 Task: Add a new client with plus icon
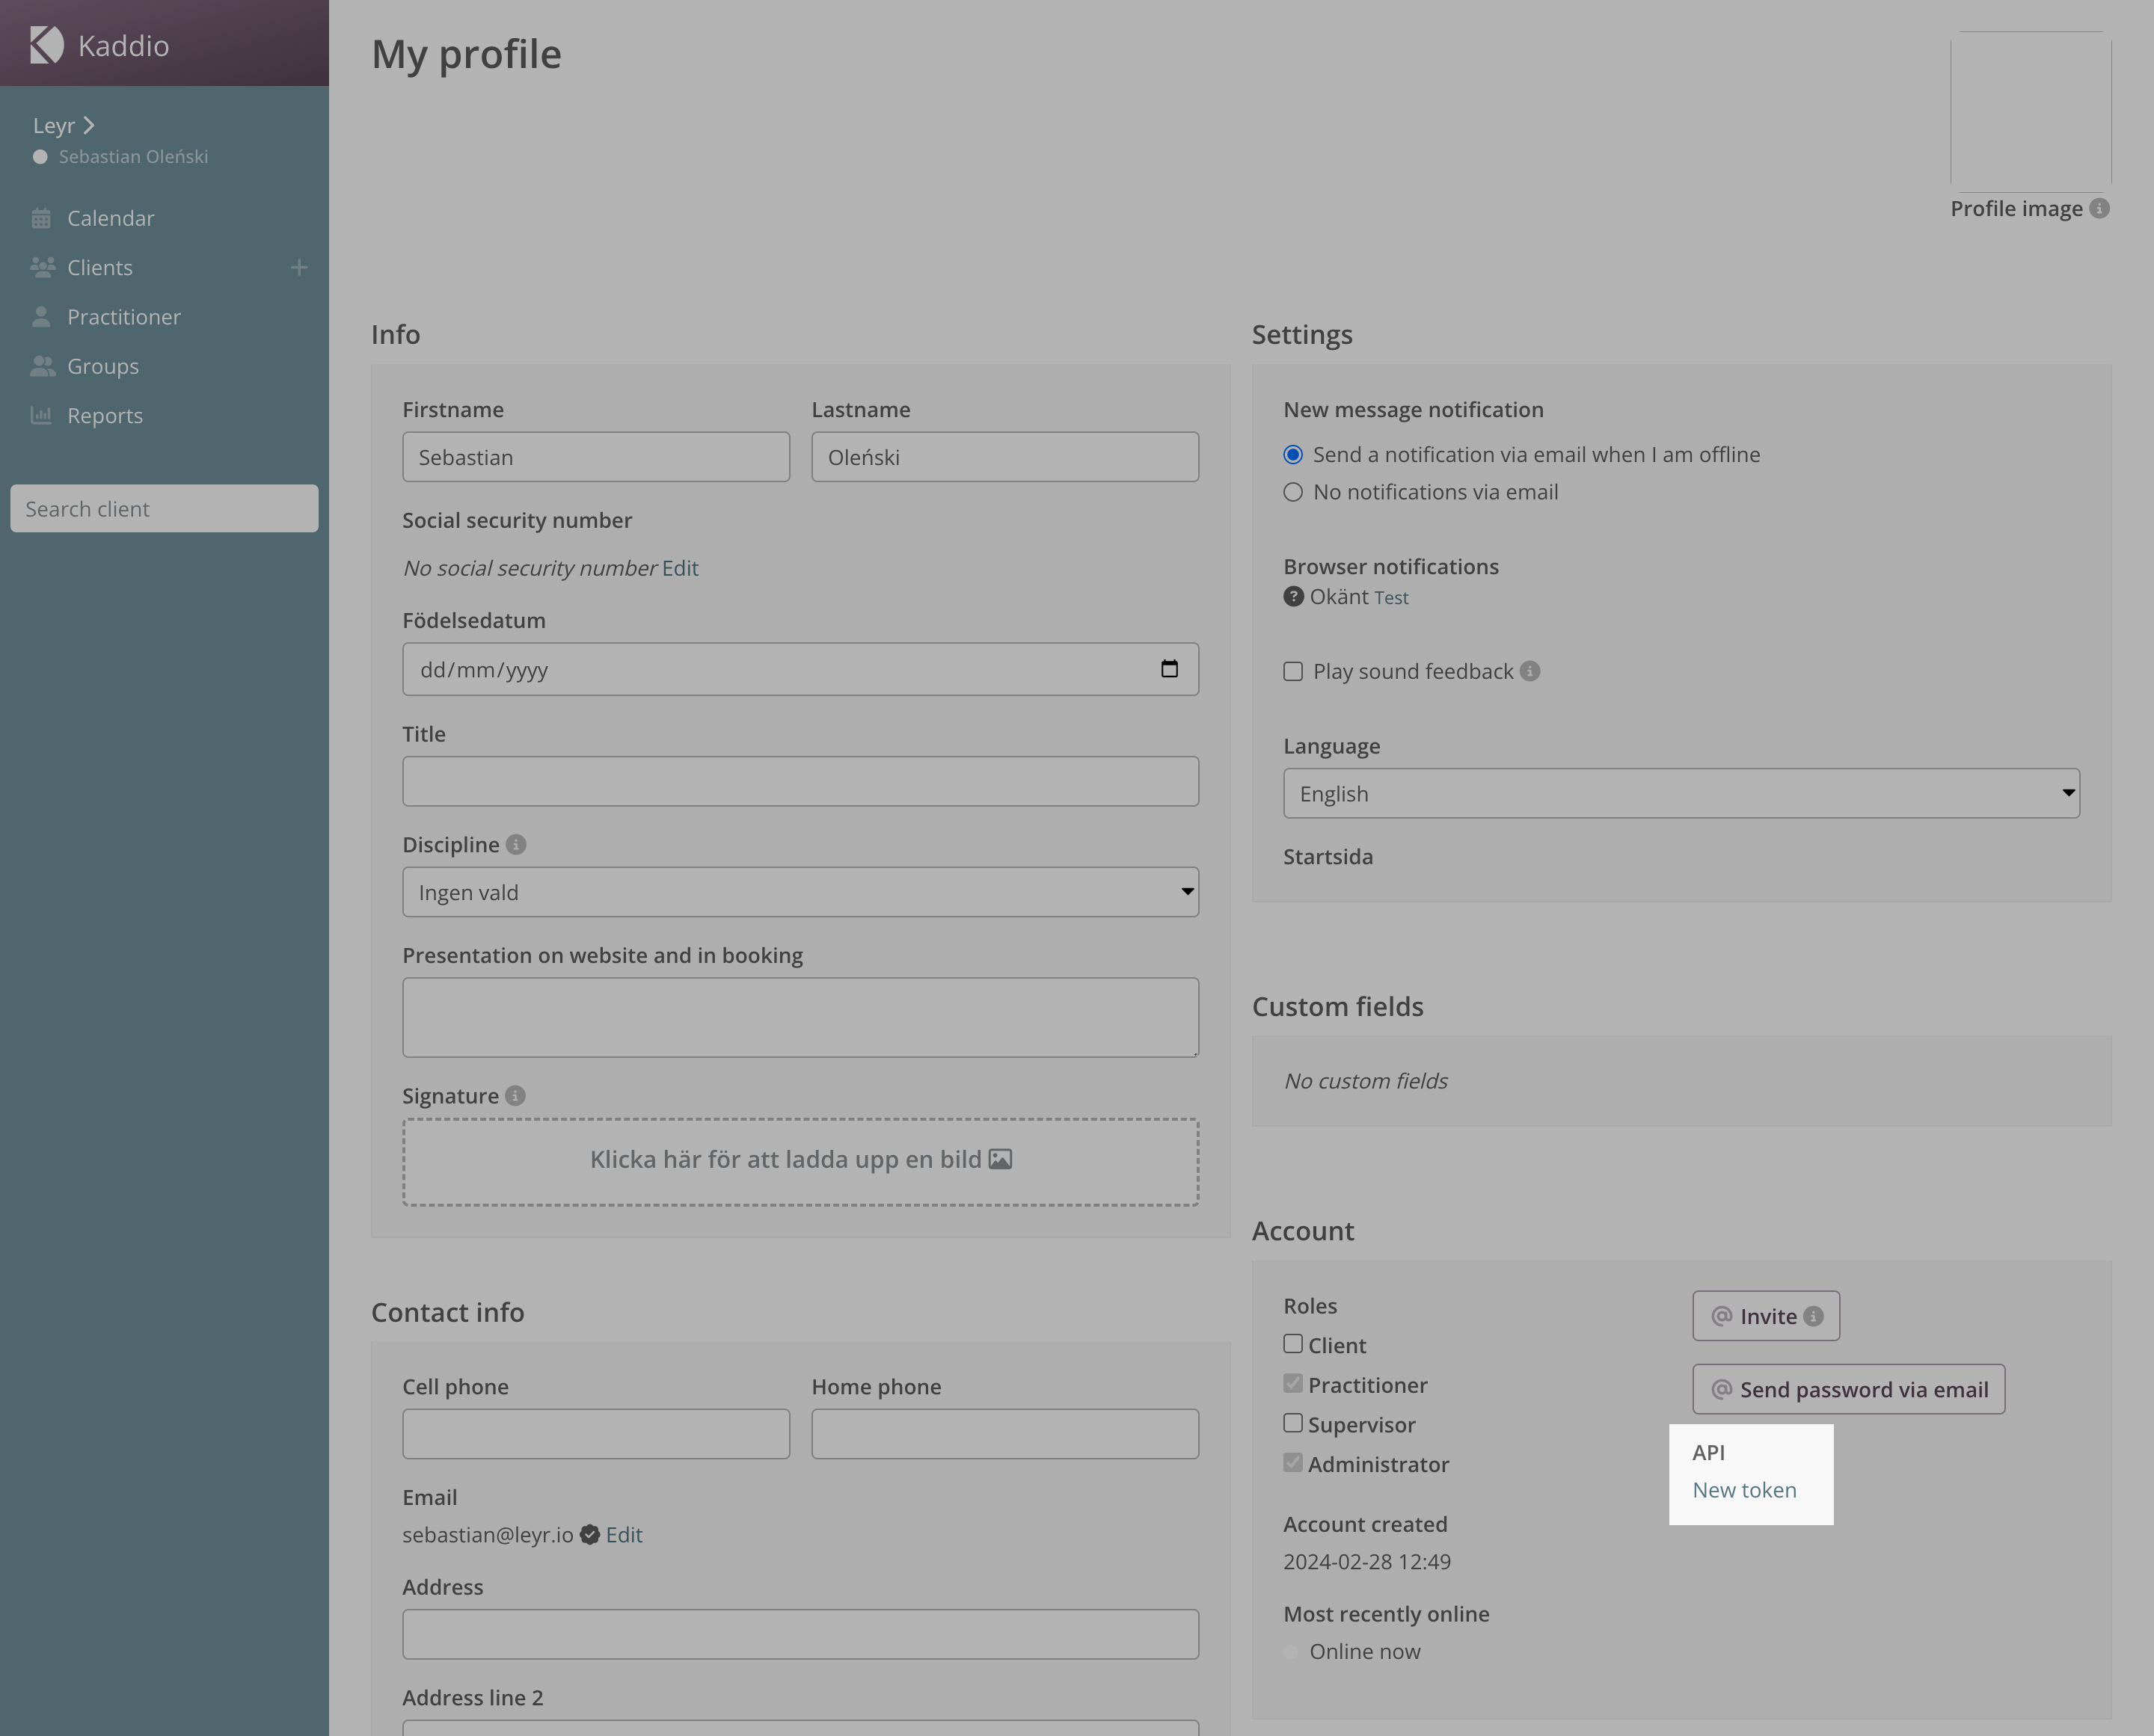click(x=299, y=267)
